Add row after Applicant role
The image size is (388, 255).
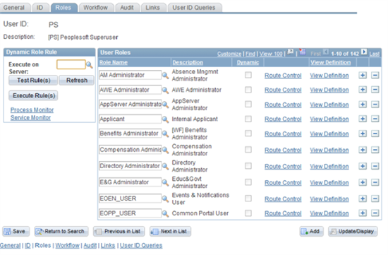pos(363,119)
